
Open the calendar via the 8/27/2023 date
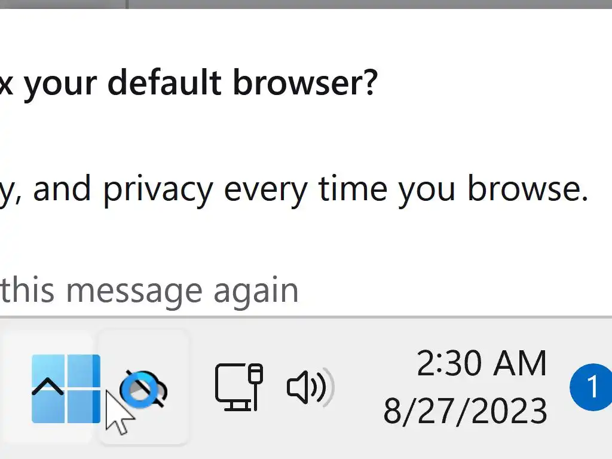click(465, 411)
